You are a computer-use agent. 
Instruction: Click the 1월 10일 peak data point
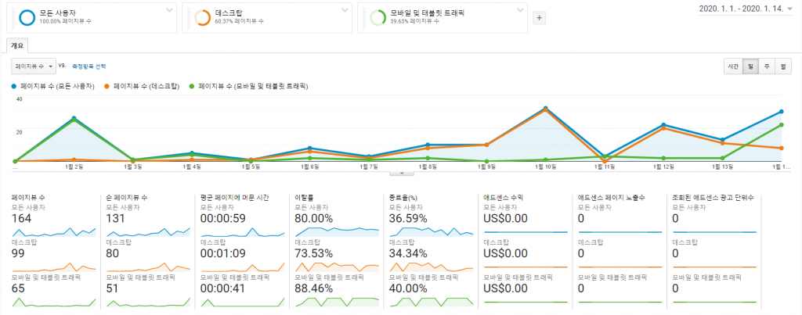(x=545, y=108)
